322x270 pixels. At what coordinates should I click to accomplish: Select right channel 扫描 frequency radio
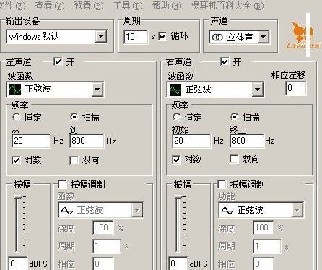click(x=235, y=117)
